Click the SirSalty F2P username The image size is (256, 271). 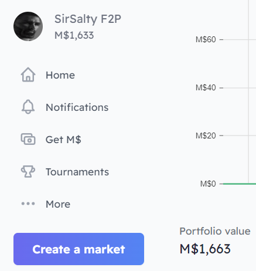[x=88, y=19]
